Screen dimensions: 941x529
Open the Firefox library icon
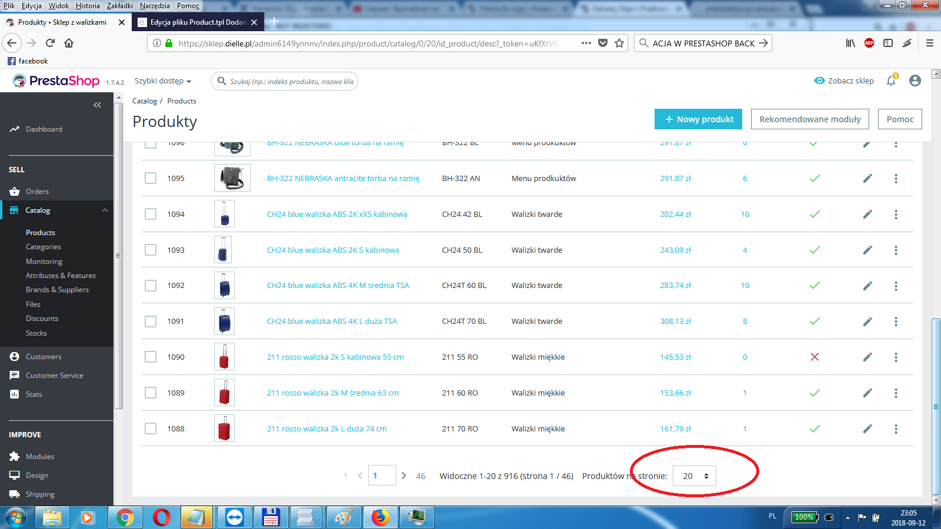click(850, 43)
